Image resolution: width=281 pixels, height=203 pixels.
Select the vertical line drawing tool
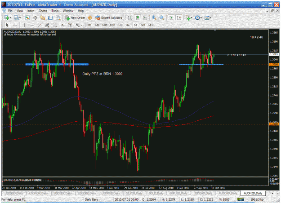pyautogui.click(x=24, y=25)
